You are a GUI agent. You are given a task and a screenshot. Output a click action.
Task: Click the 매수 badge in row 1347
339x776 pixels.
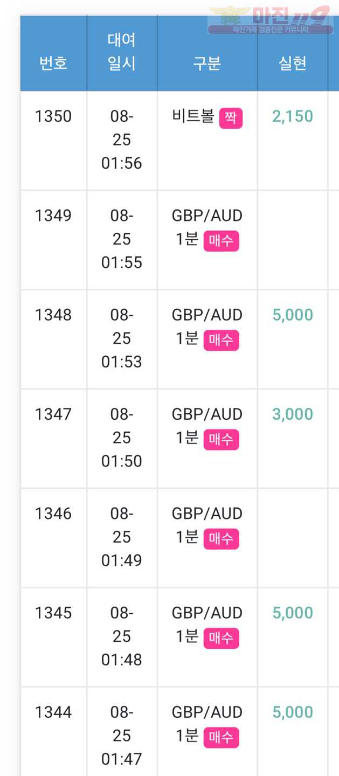tap(221, 439)
